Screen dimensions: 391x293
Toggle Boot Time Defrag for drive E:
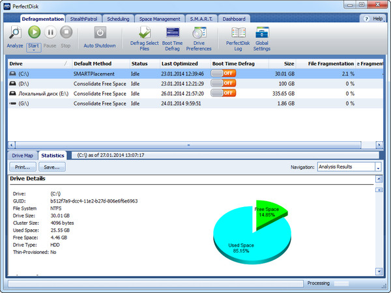[x=224, y=93]
